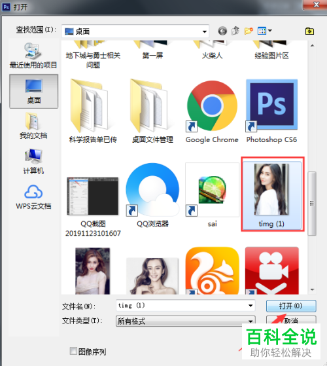Select the QQ浏览器 shortcut

tap(152, 195)
